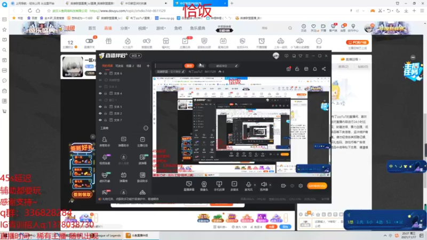Expand microphone options arrow
This screenshot has width=427, height=240.
[255, 185]
